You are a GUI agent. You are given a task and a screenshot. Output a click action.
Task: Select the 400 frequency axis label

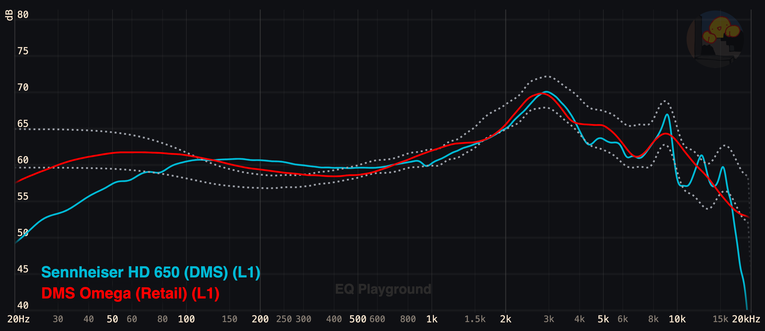pos(334,319)
